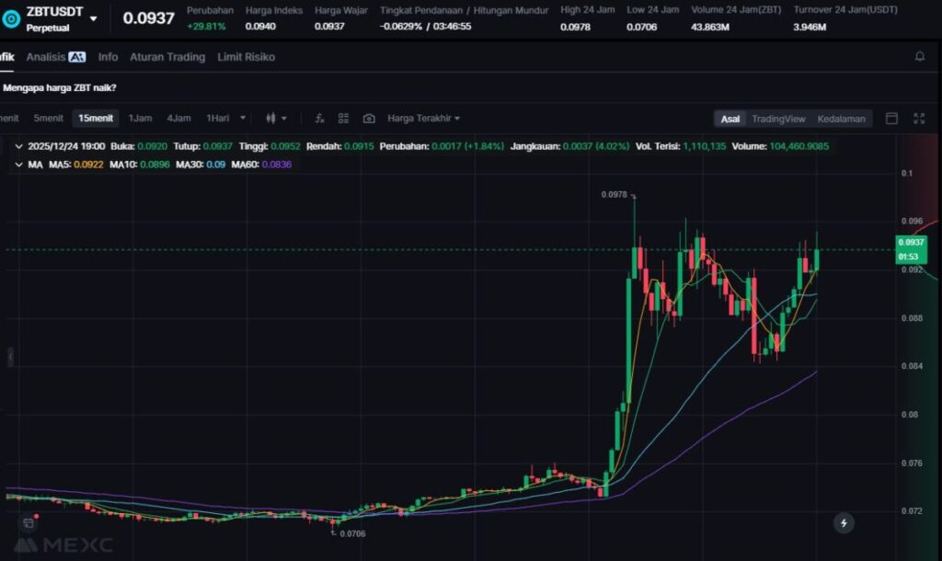Switch chart view to Kedalaman

[x=841, y=119]
